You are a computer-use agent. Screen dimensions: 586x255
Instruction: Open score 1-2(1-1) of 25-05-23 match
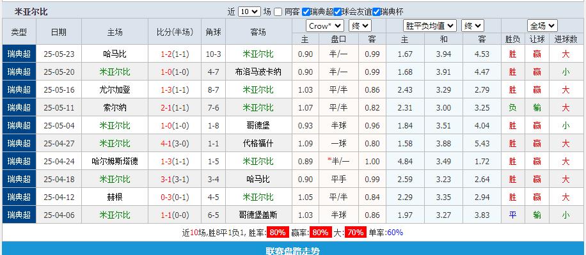(175, 54)
